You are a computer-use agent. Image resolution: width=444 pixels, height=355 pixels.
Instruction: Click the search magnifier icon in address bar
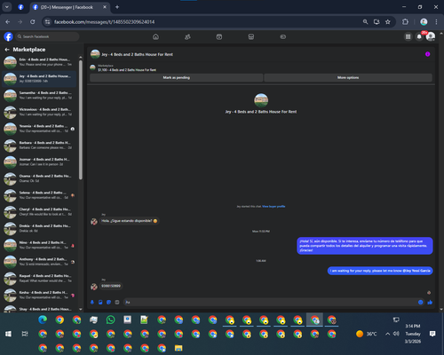[365, 22]
